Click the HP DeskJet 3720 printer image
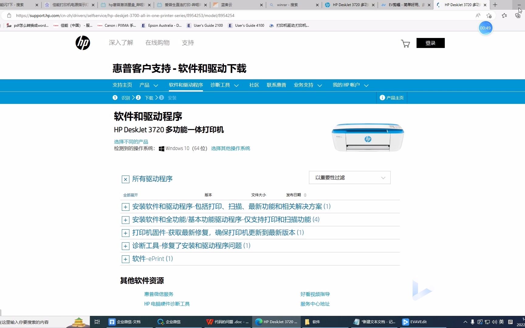The width and height of the screenshot is (525, 328). point(368,137)
